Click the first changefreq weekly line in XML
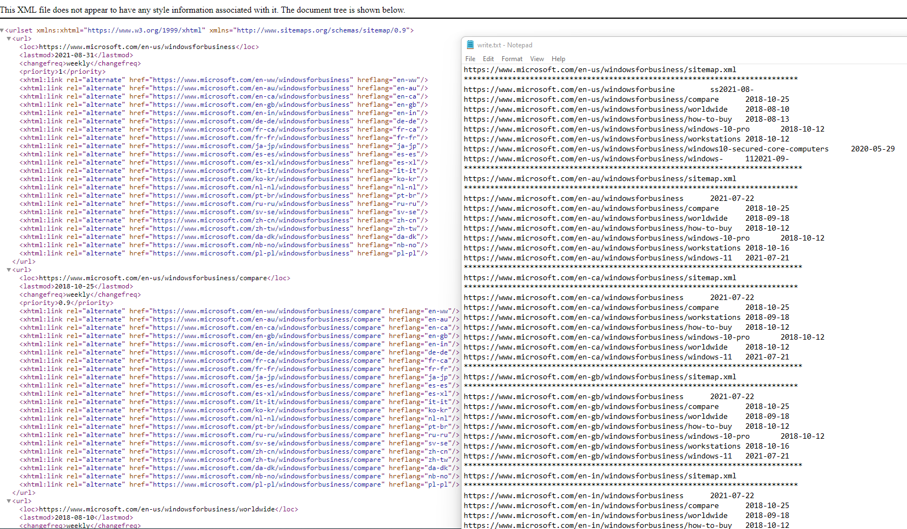This screenshot has width=907, height=529. [x=80, y=63]
